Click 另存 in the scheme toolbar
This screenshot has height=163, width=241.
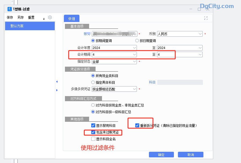[21, 18]
